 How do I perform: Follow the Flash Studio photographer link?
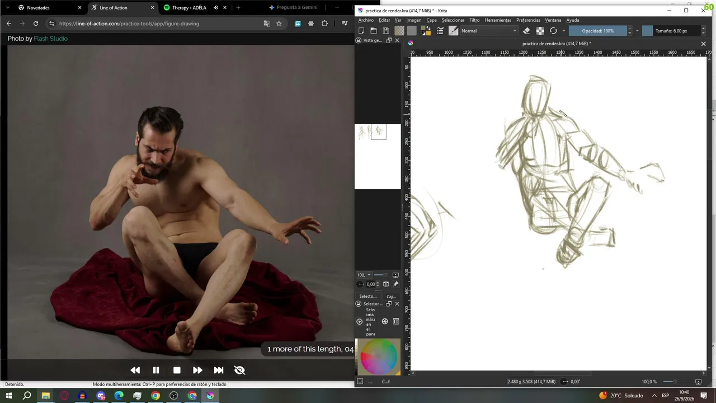click(x=51, y=39)
